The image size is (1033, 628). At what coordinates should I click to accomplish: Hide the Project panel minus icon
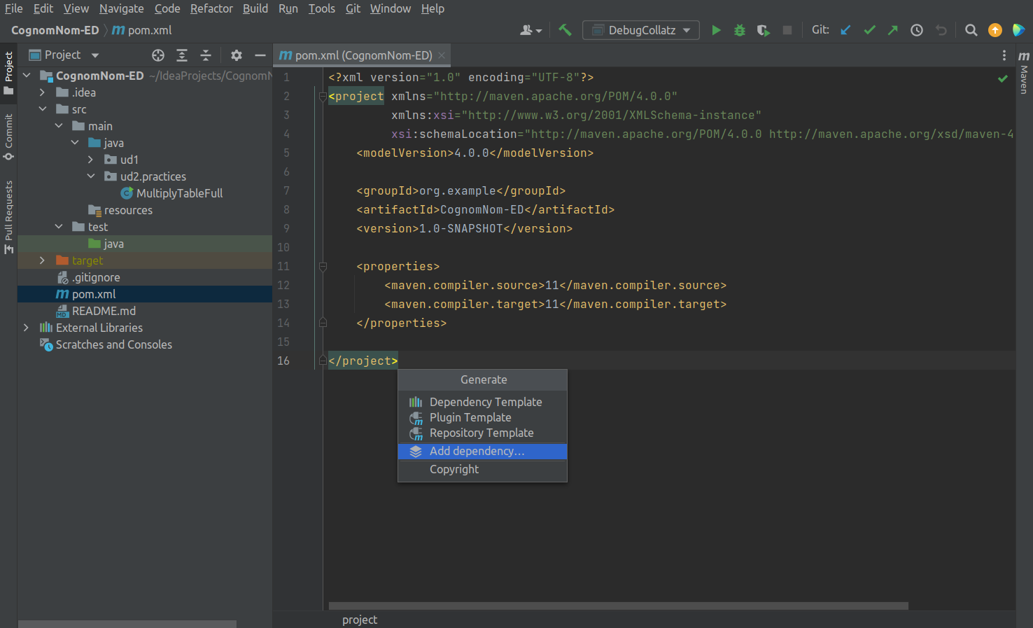coord(260,55)
